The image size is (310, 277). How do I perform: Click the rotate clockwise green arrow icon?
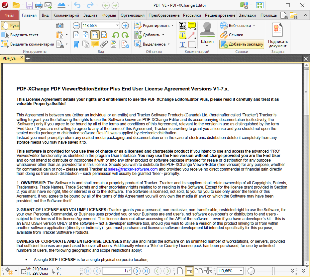click(125, 35)
